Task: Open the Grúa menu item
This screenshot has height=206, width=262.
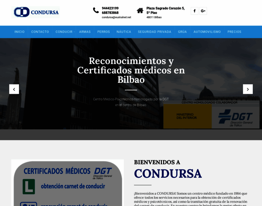Action: [x=182, y=32]
